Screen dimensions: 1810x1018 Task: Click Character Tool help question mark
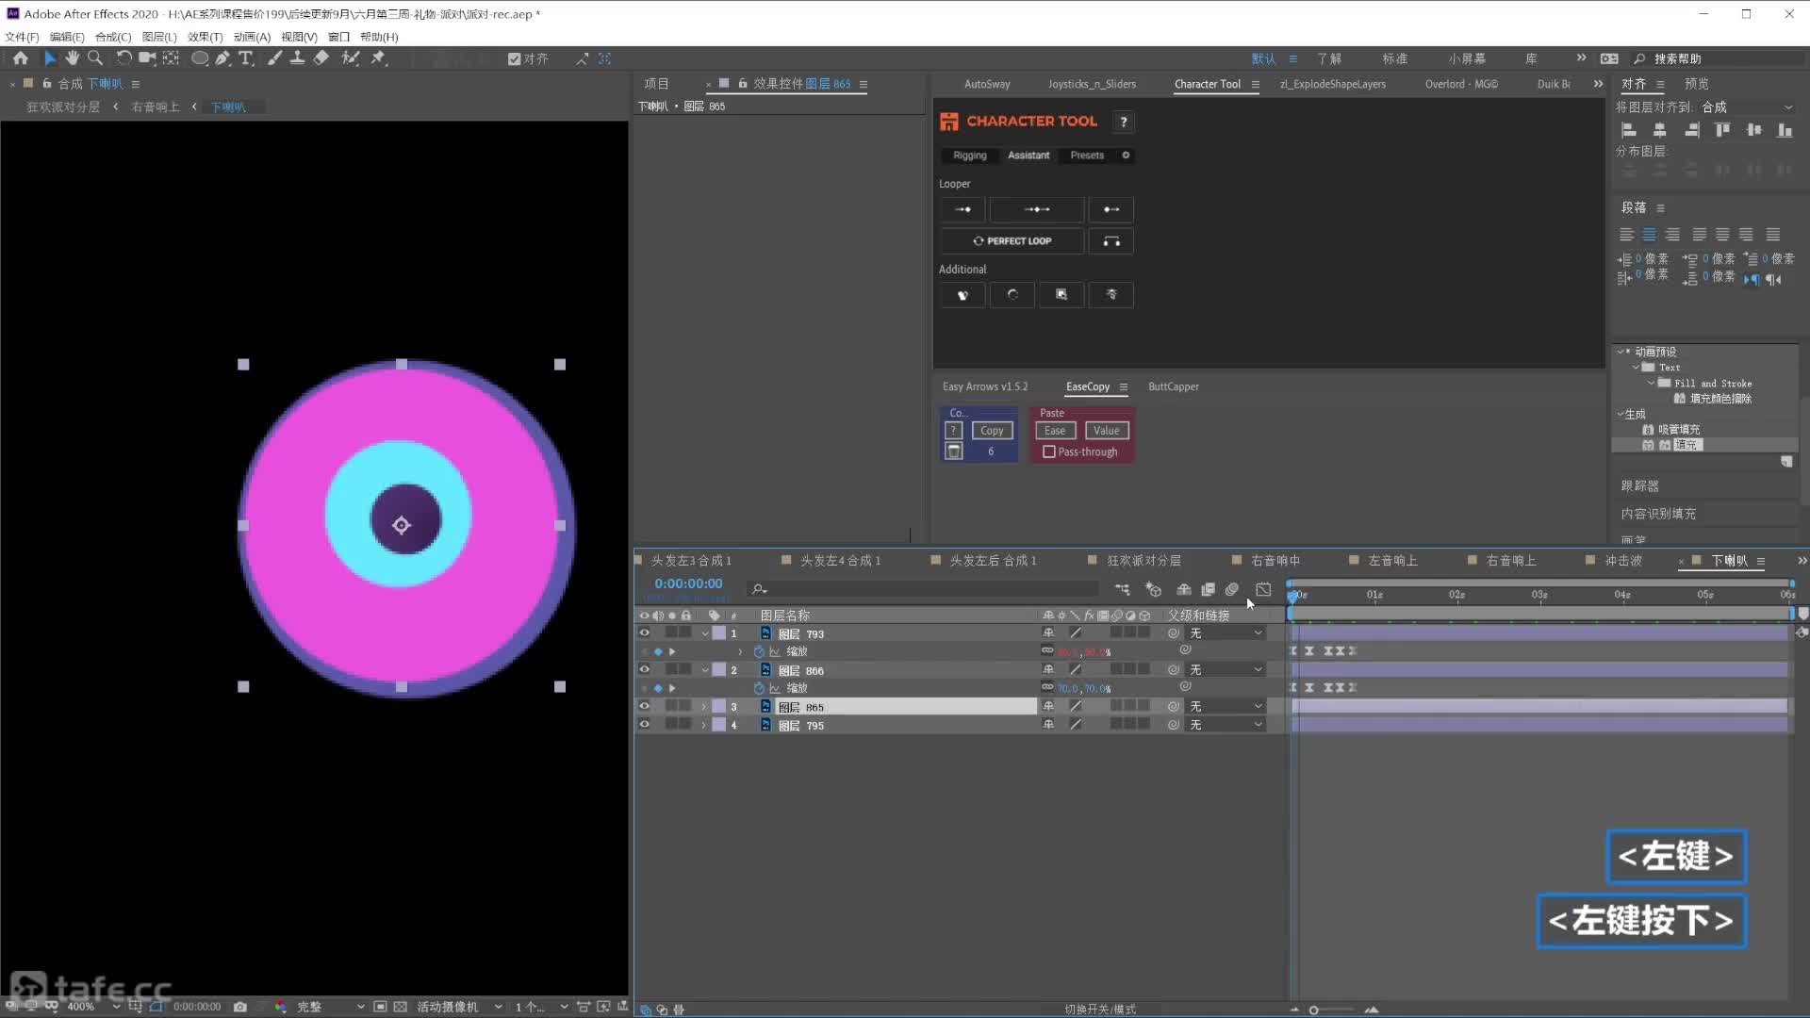pos(1123,122)
